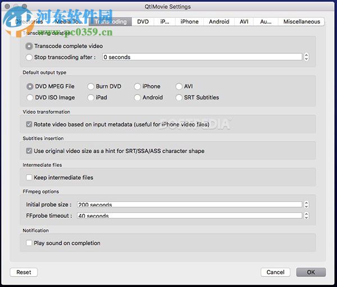Viewport: 337px width, 287px height.
Task: Open the DVD settings tab
Action: [x=143, y=22]
